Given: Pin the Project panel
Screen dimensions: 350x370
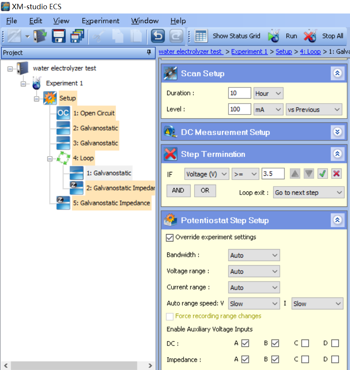Looking at the screenshot, I should point(149,52).
